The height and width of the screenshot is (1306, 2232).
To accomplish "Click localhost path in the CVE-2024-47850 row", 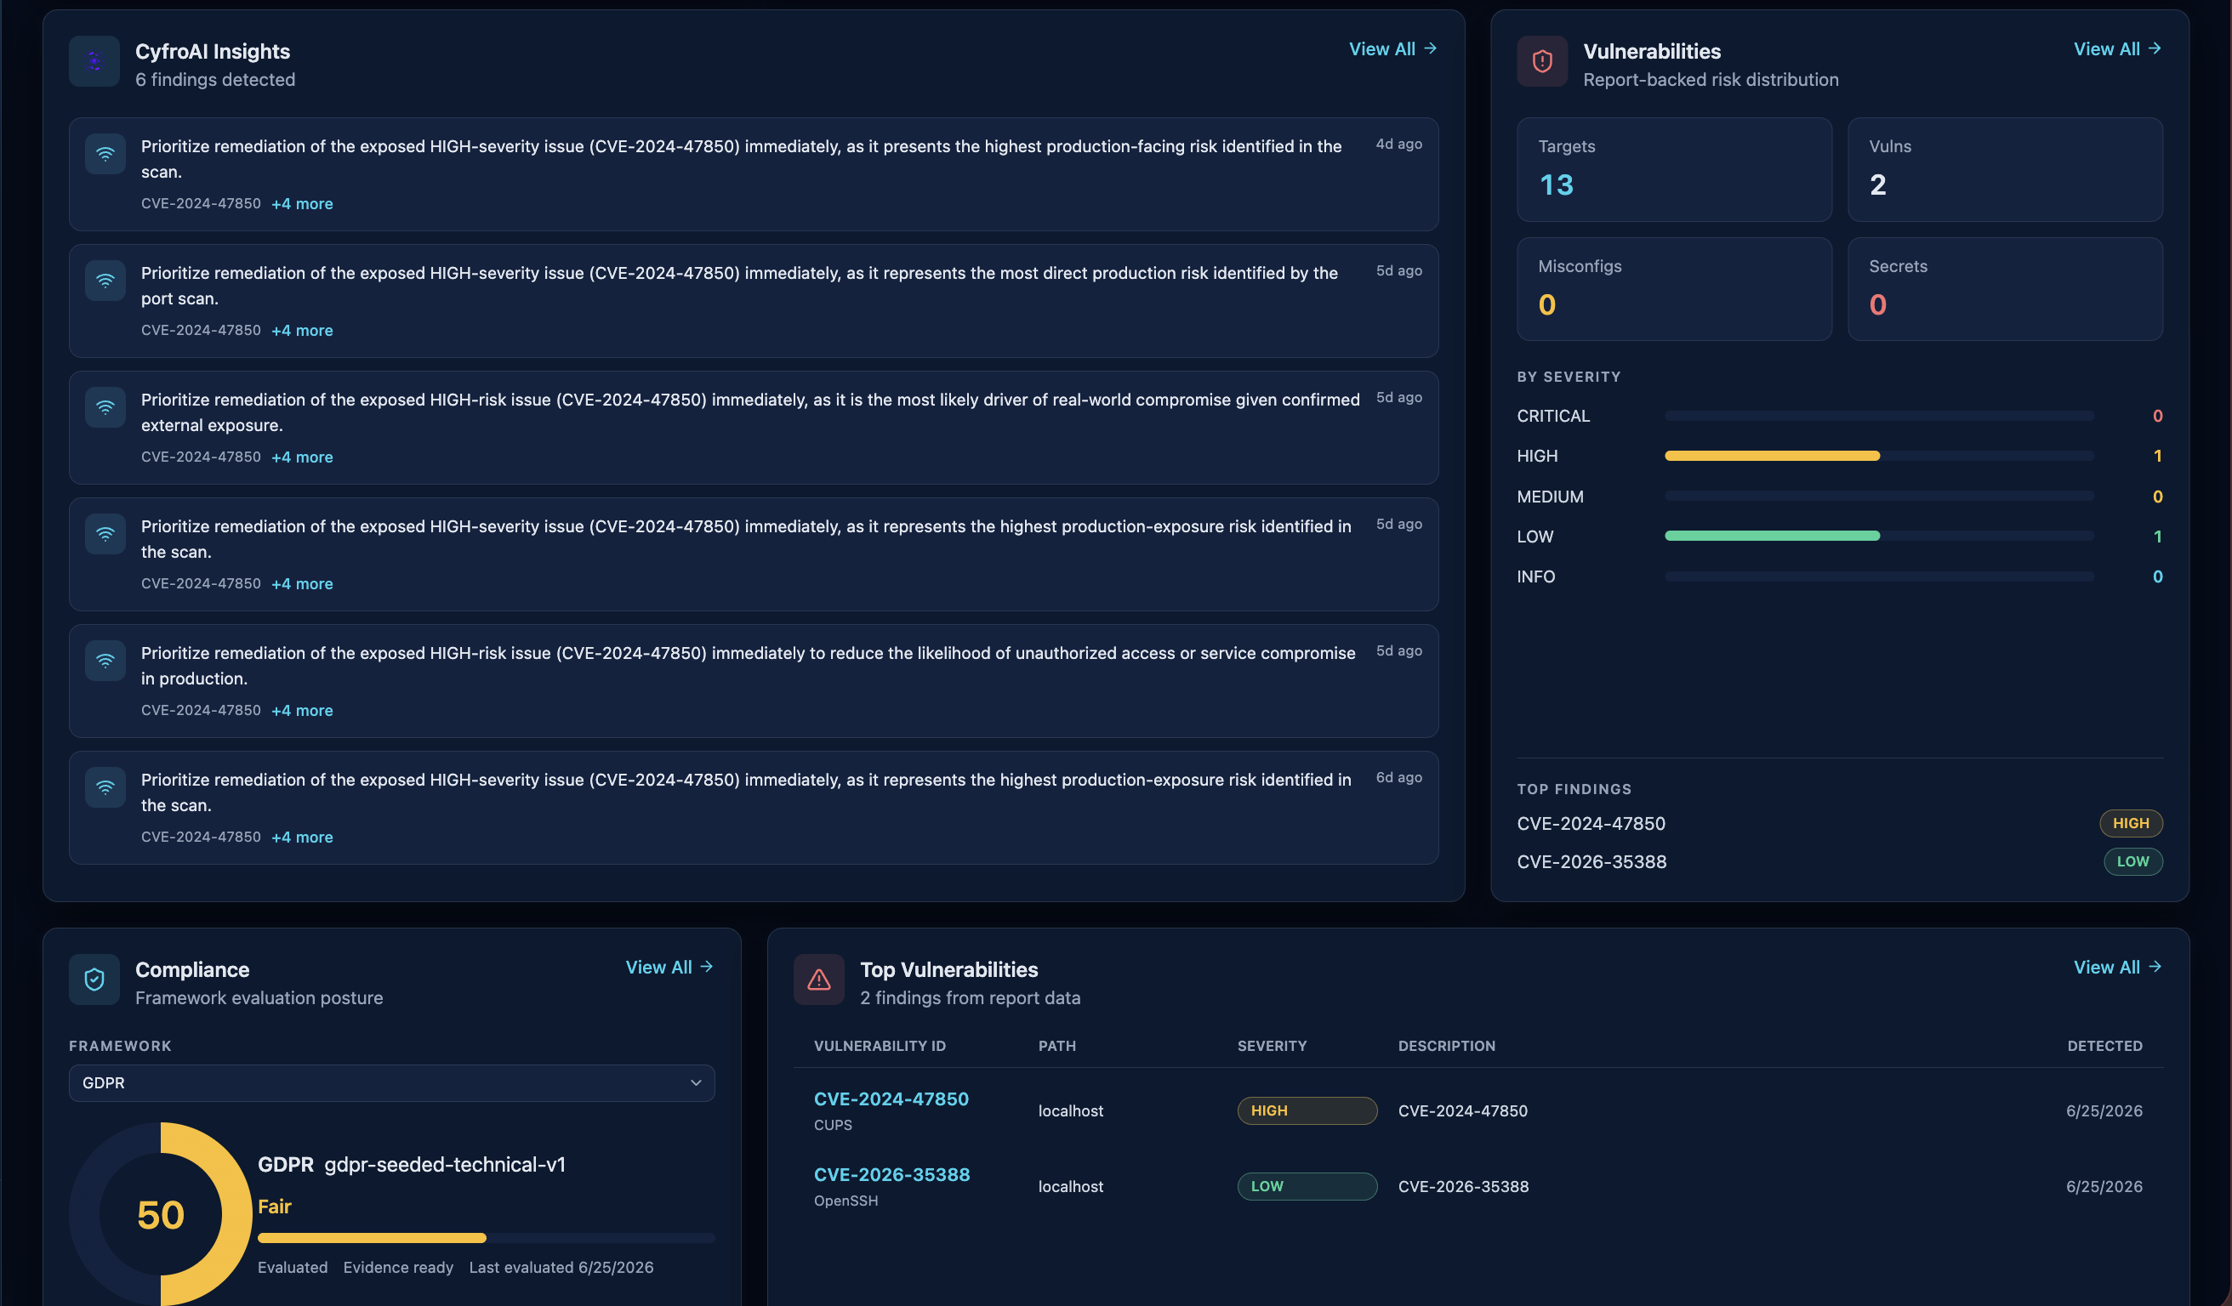I will [1071, 1110].
